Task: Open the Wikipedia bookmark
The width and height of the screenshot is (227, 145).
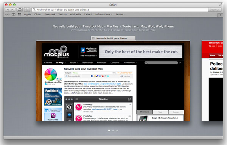Action: (x=75, y=14)
